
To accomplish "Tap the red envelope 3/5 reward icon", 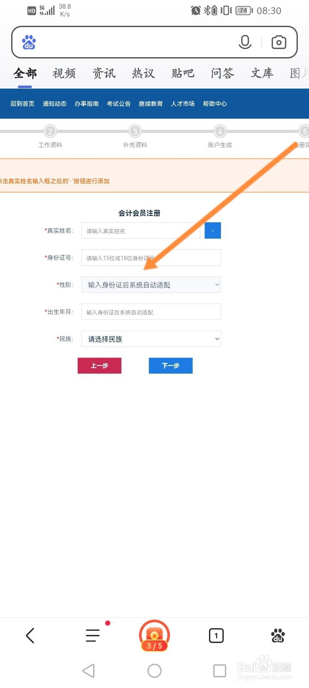I will pyautogui.click(x=154, y=636).
